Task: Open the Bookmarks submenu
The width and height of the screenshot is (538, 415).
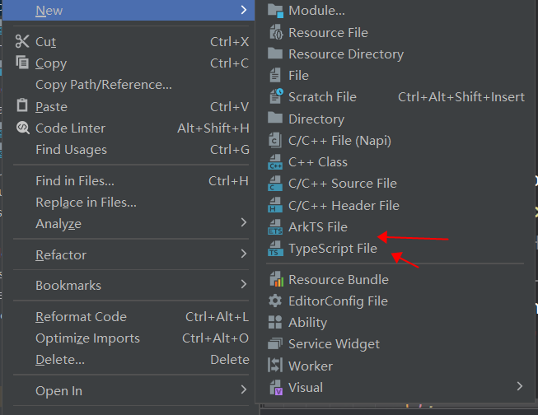Action: [x=243, y=285]
